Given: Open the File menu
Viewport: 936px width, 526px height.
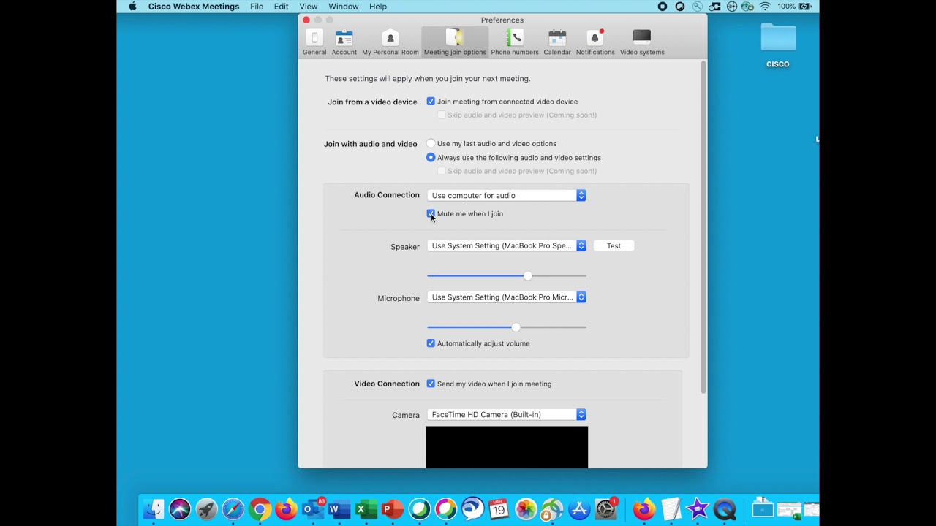Looking at the screenshot, I should click(257, 7).
